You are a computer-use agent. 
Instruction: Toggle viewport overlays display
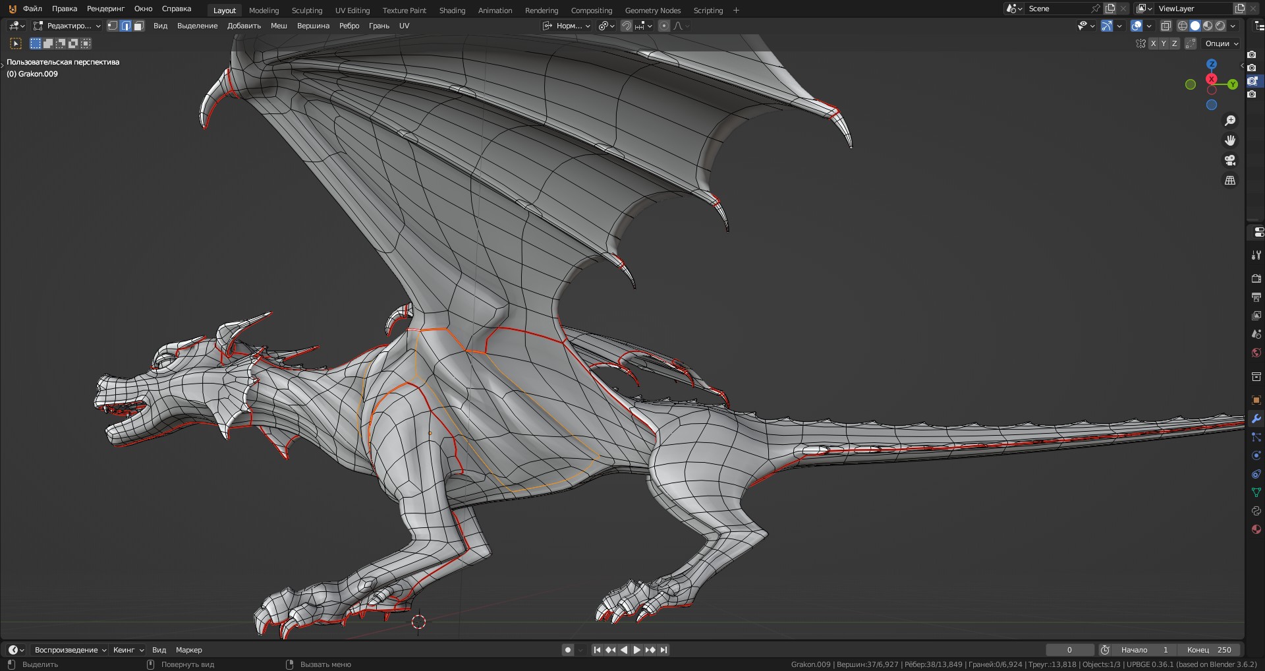click(1137, 26)
